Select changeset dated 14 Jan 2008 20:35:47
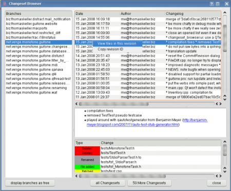Image resolution: width=231 pixels, height=191 pixels. (148, 60)
